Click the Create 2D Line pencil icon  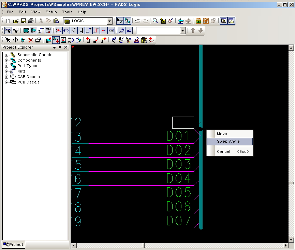pos(121,40)
